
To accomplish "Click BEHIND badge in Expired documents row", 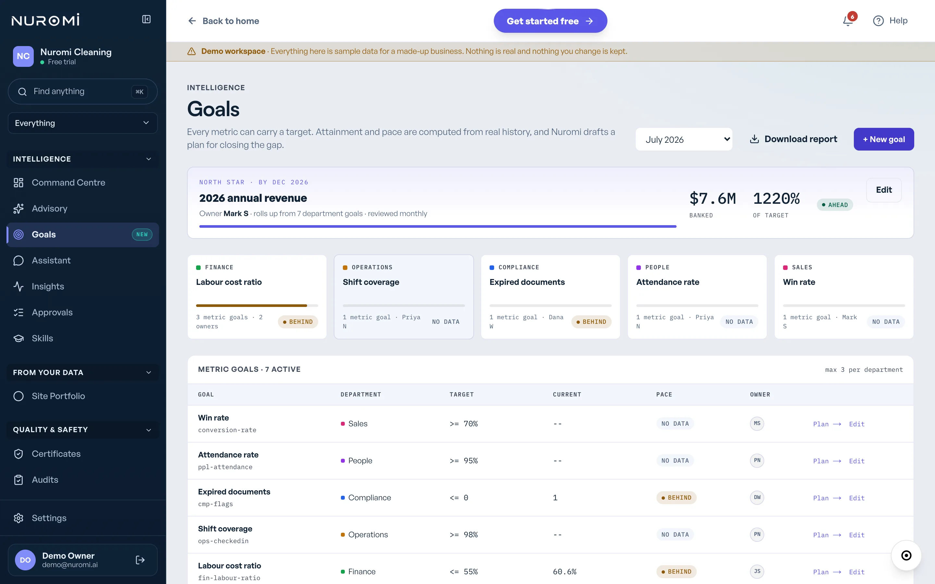I will point(676,497).
